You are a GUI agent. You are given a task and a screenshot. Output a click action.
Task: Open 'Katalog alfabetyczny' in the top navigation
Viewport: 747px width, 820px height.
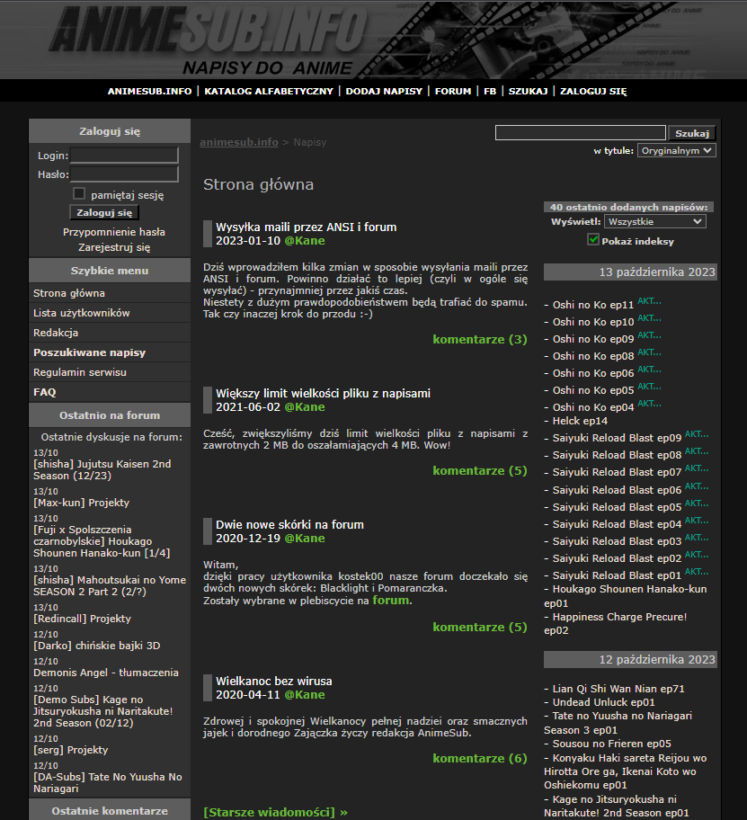269,91
